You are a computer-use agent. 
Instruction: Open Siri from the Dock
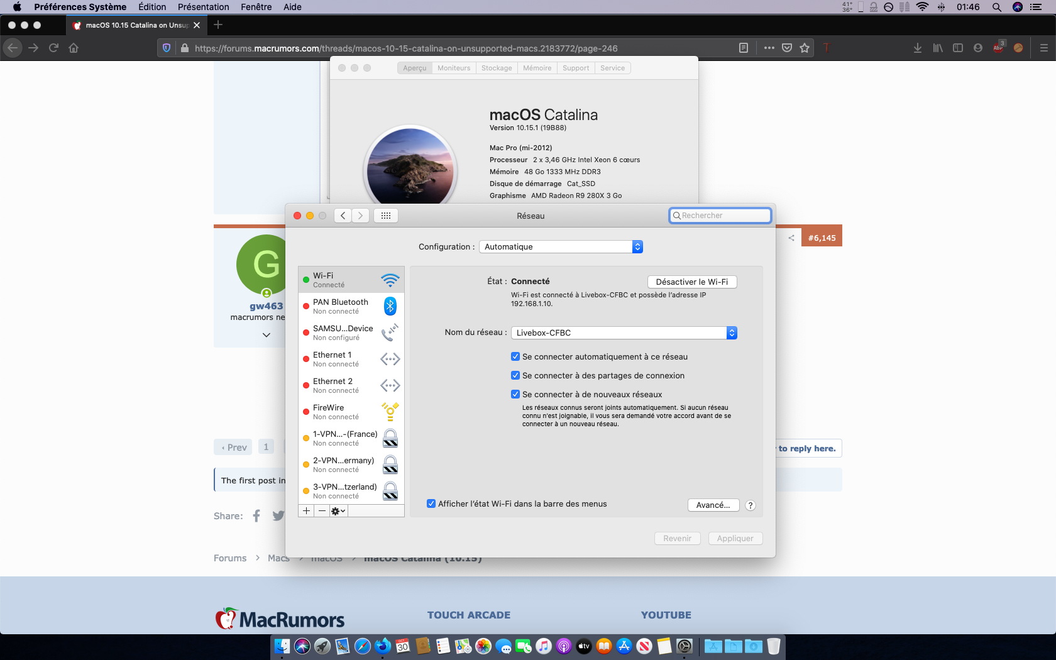click(302, 646)
